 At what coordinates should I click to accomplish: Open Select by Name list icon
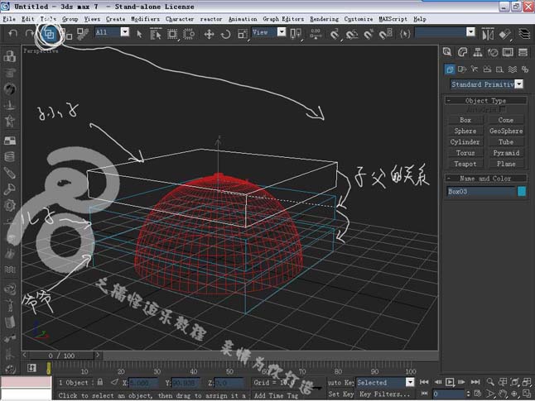tap(156, 34)
